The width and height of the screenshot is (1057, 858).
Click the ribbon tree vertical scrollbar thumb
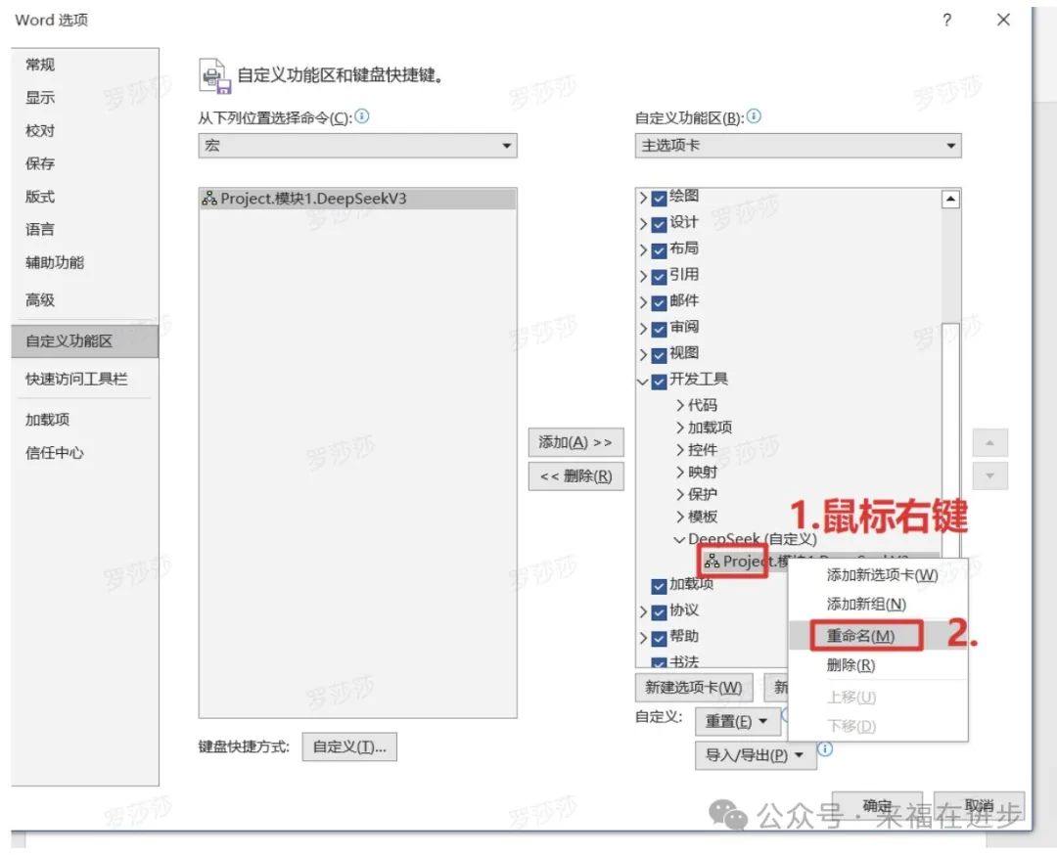(x=950, y=438)
